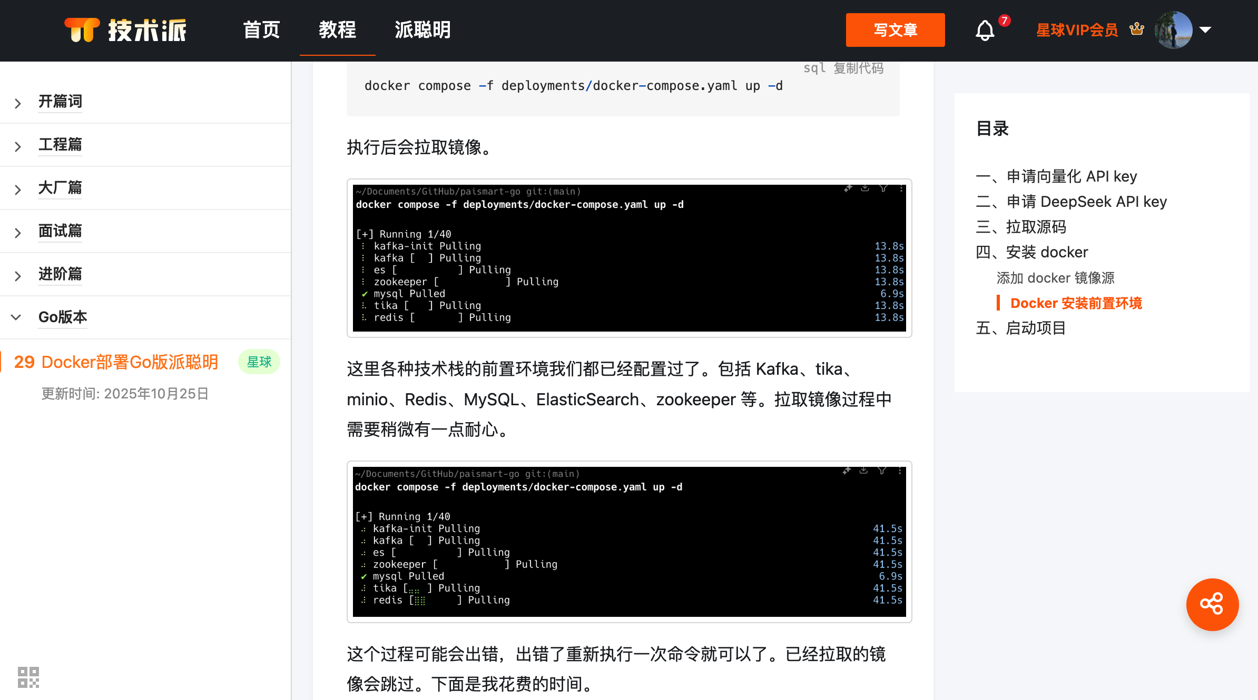The width and height of the screenshot is (1258, 700).
Task: Select the 教程 navigation tab
Action: (x=338, y=30)
